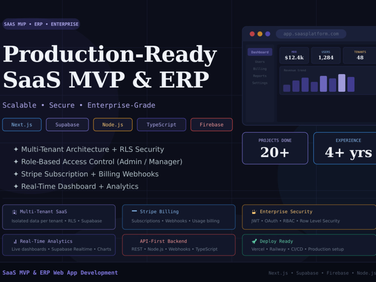
Task: Click Live dashboards • Supabase Realtime text
Action: [61, 249]
